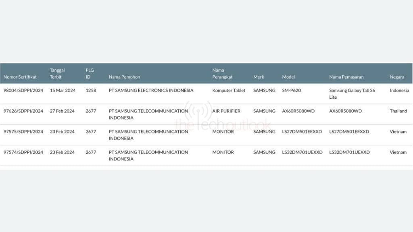
Task: Select the PLG ID column header
Action: 90,73
